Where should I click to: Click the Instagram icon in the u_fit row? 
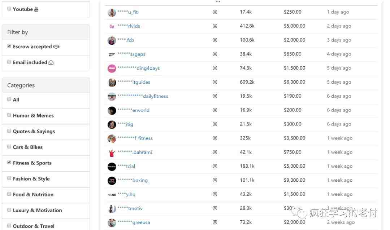(x=215, y=12)
